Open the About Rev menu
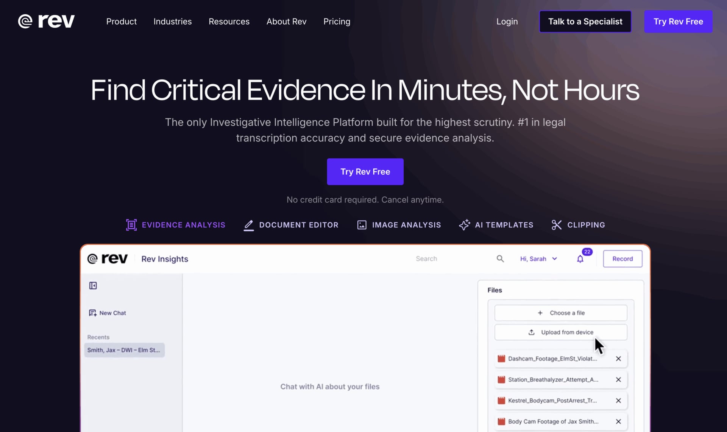727x432 pixels. tap(286, 22)
